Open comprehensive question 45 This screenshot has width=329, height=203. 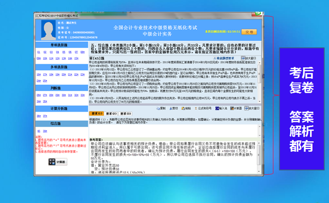point(39,131)
